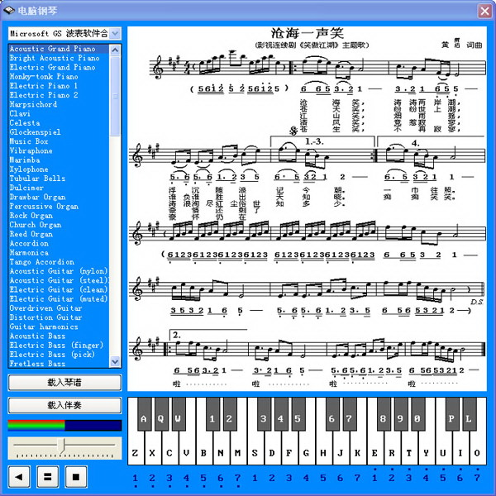Select Harpsichord in the instrument list
This screenshot has height=496, width=496.
[x=33, y=105]
